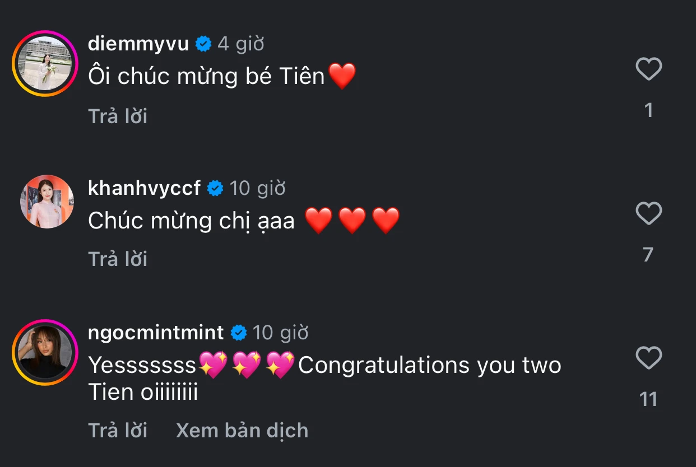Click verified badge next to diemmyvu
Image resolution: width=696 pixels, height=467 pixels.
click(203, 44)
